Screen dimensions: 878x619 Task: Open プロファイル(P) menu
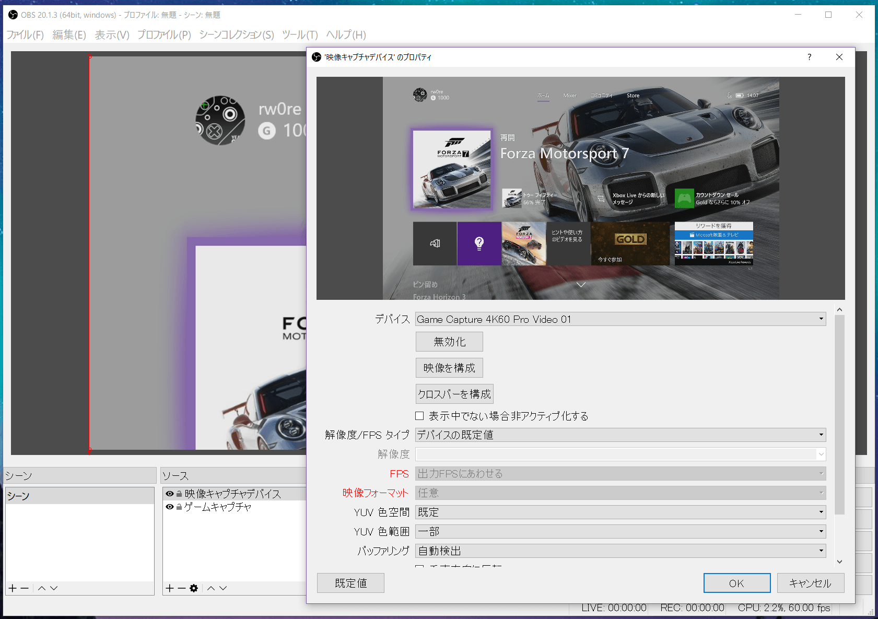tap(164, 35)
